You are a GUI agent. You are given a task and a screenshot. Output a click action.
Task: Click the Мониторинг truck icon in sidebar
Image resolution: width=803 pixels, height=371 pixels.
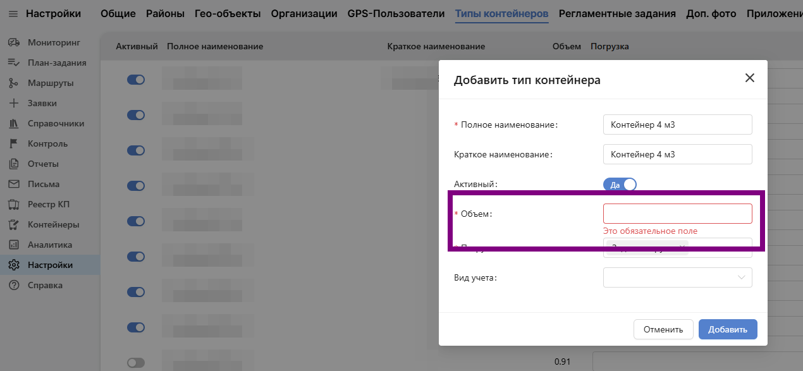point(13,43)
